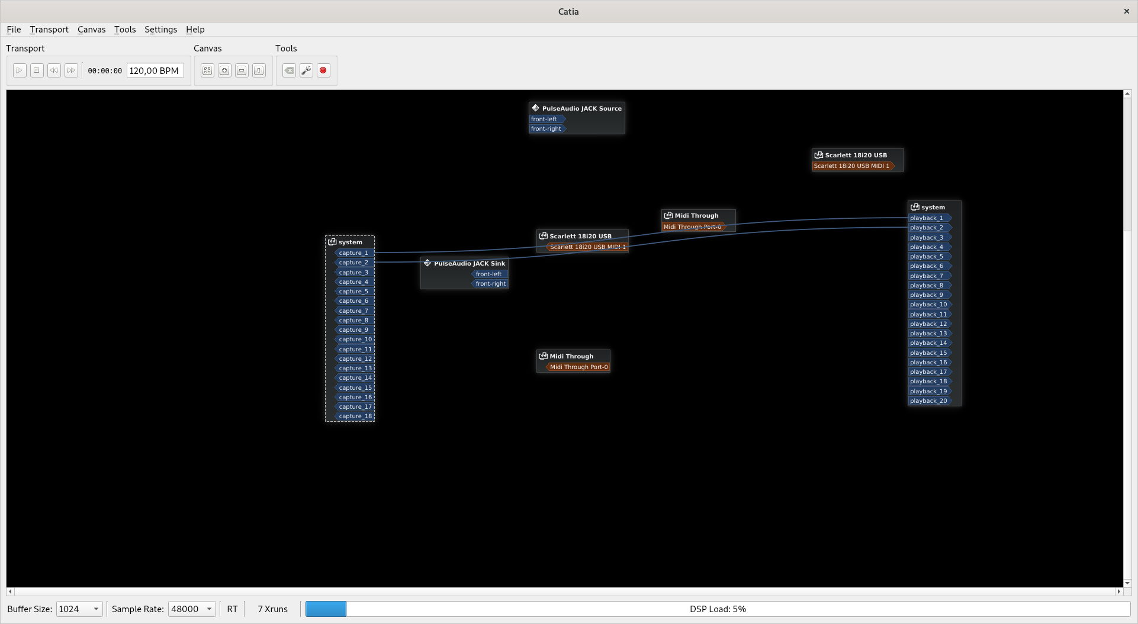Image resolution: width=1138 pixels, height=624 pixels.
Task: Open the Buffer Size dropdown
Action: pos(79,609)
